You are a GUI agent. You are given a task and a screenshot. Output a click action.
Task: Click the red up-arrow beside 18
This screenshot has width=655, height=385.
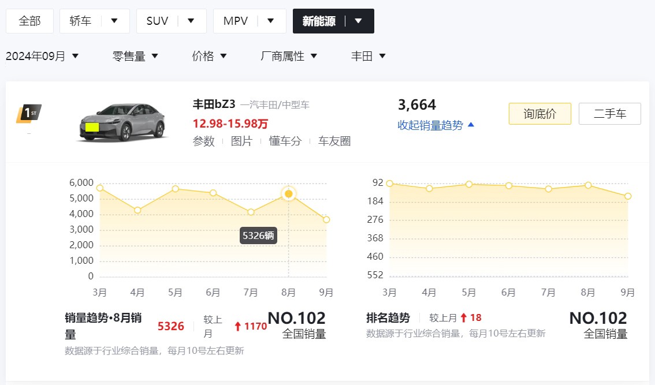[x=464, y=318]
